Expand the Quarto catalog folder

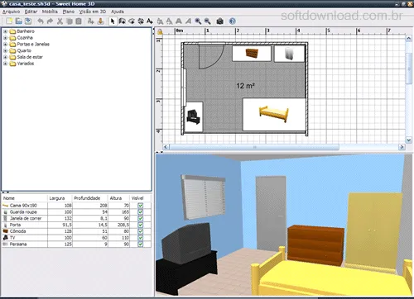coord(5,50)
